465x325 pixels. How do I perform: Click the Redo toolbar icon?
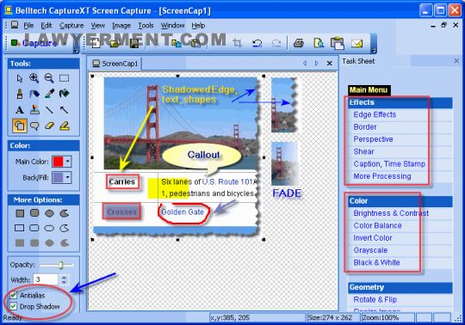click(276, 44)
